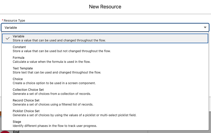Pick the Formula resource type
211x133 pixels.
coord(19,58)
